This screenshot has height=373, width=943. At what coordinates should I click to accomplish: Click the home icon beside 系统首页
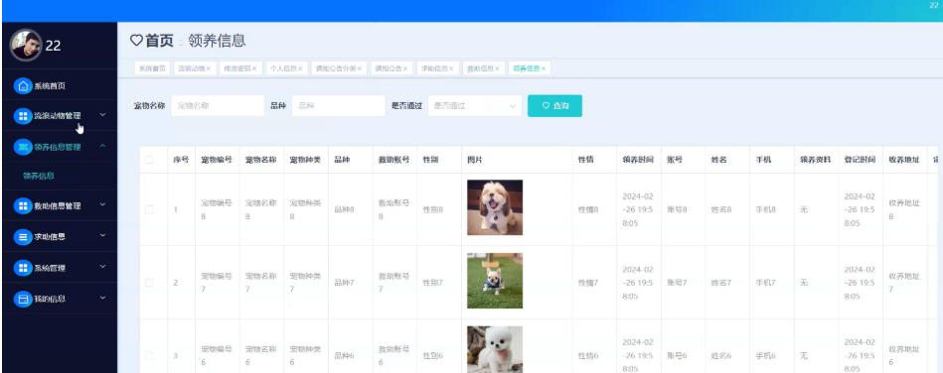tap(23, 86)
